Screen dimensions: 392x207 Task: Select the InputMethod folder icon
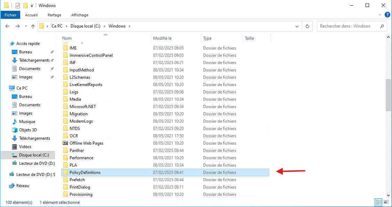[65, 70]
